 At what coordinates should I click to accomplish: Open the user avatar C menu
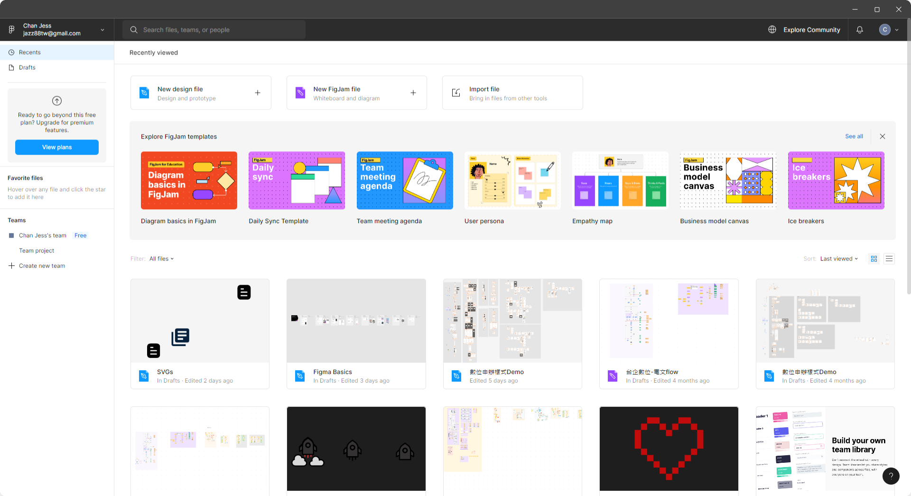tap(884, 29)
